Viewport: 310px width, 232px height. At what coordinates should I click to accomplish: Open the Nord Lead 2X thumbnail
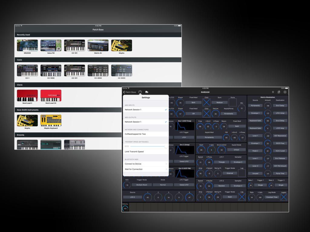(51, 95)
